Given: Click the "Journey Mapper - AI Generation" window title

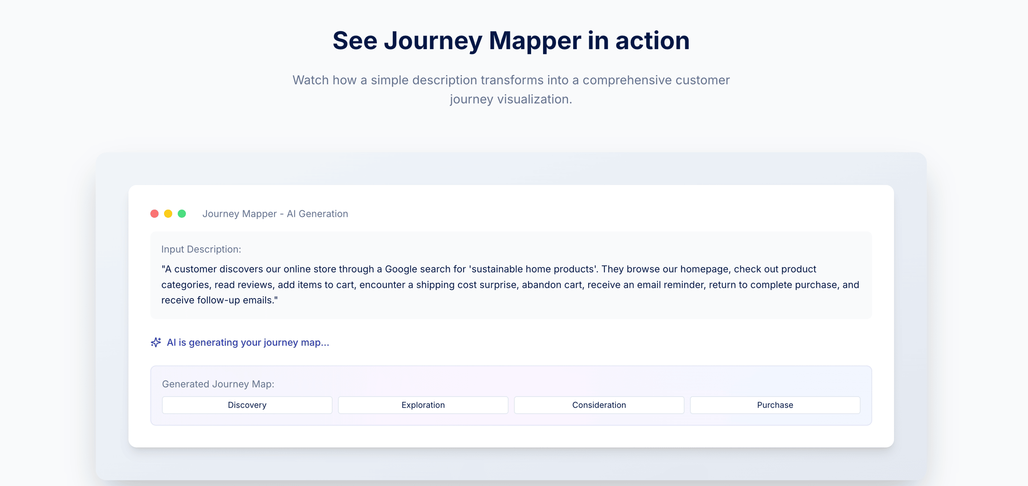Looking at the screenshot, I should 275,213.
